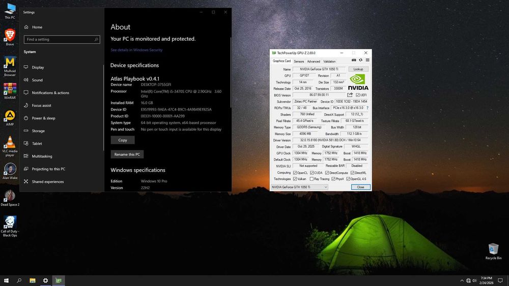Click the Settings About page scrollbar
The image size is (509, 286).
(x=231, y=73)
